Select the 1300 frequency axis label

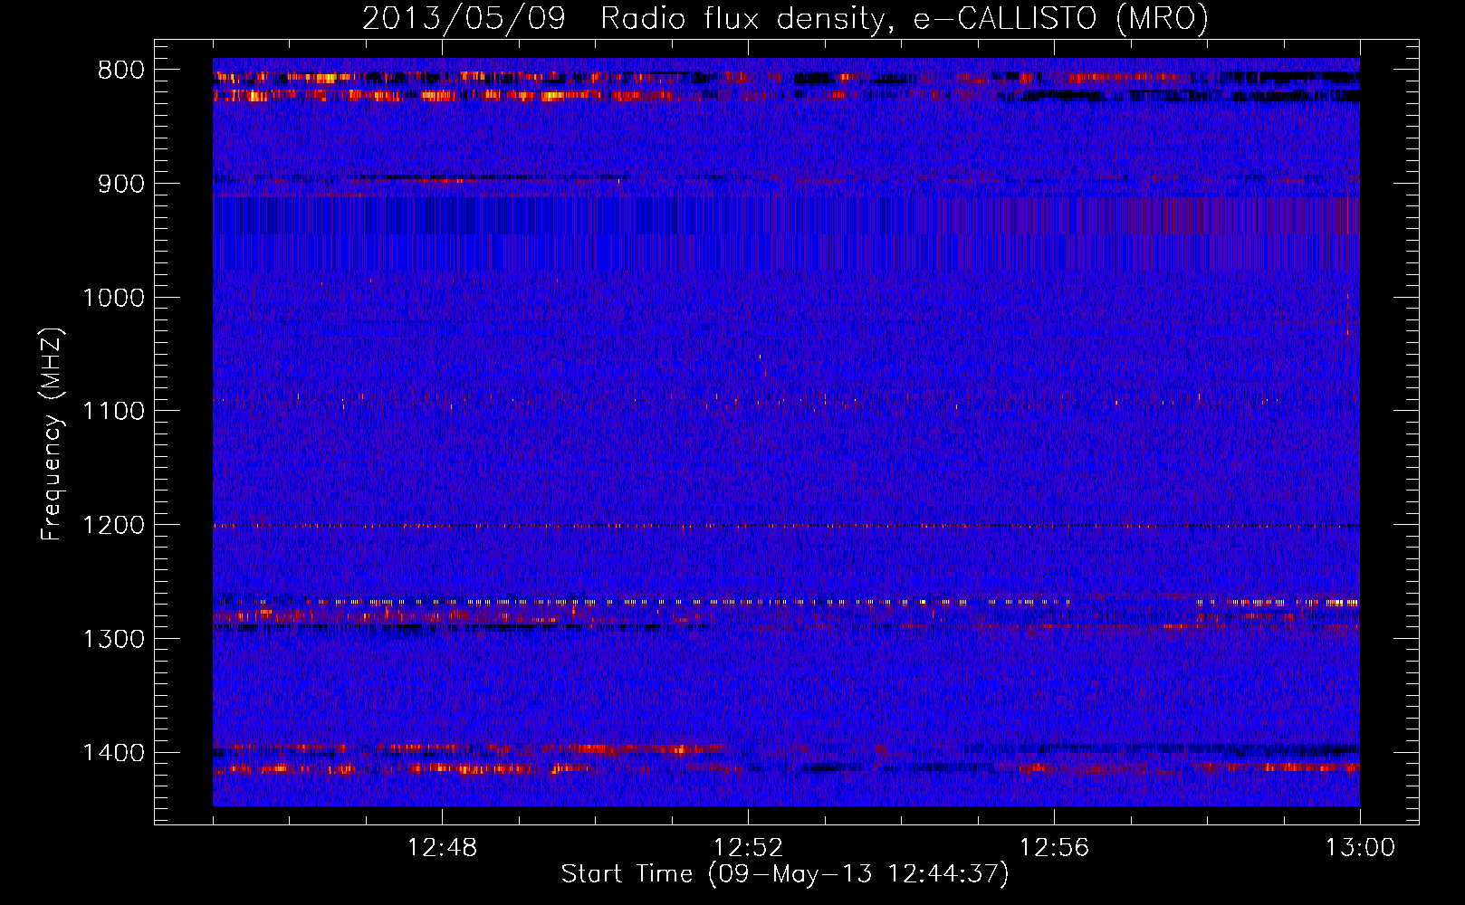(114, 639)
